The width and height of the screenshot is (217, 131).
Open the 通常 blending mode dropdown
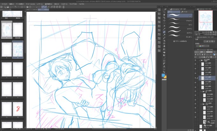click(202, 52)
